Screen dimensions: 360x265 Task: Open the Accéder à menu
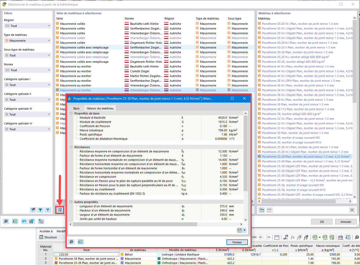point(46,231)
